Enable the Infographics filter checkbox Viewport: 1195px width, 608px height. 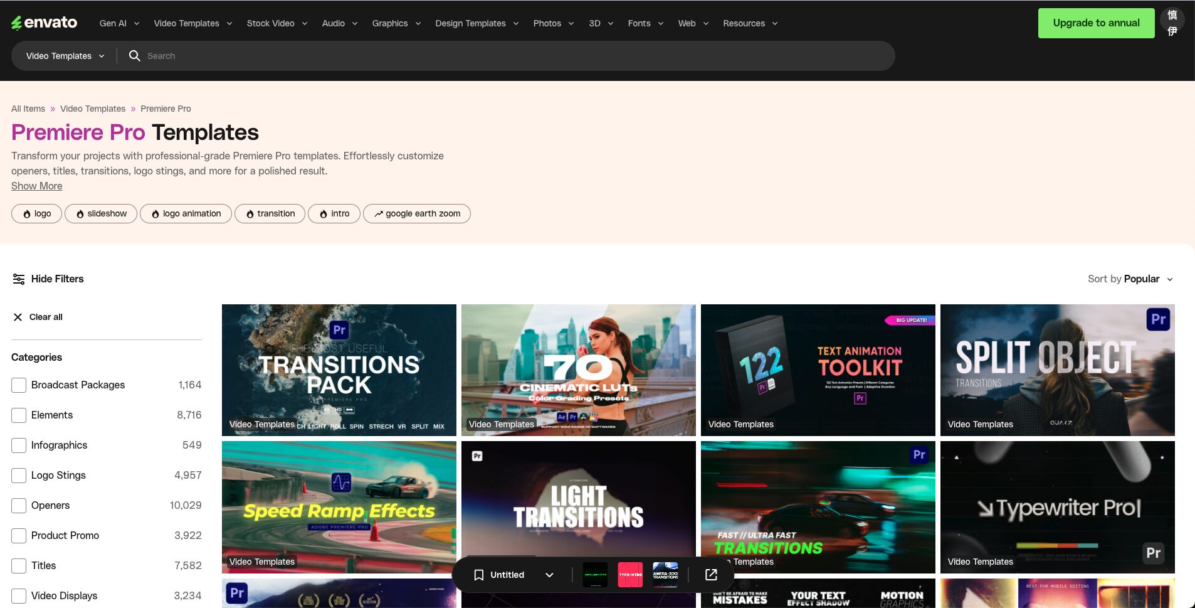tap(18, 445)
